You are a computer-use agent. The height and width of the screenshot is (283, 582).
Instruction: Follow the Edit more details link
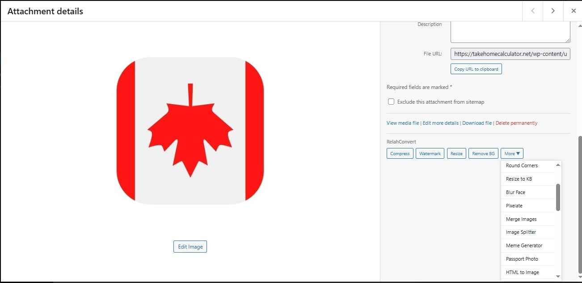pyautogui.click(x=441, y=123)
